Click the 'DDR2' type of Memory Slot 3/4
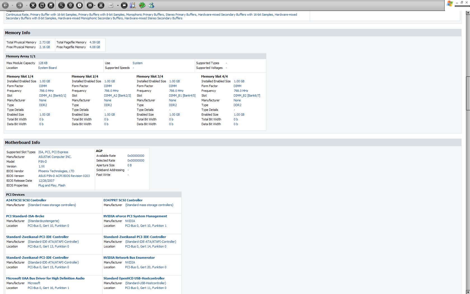This screenshot has height=294, width=470. point(173,105)
